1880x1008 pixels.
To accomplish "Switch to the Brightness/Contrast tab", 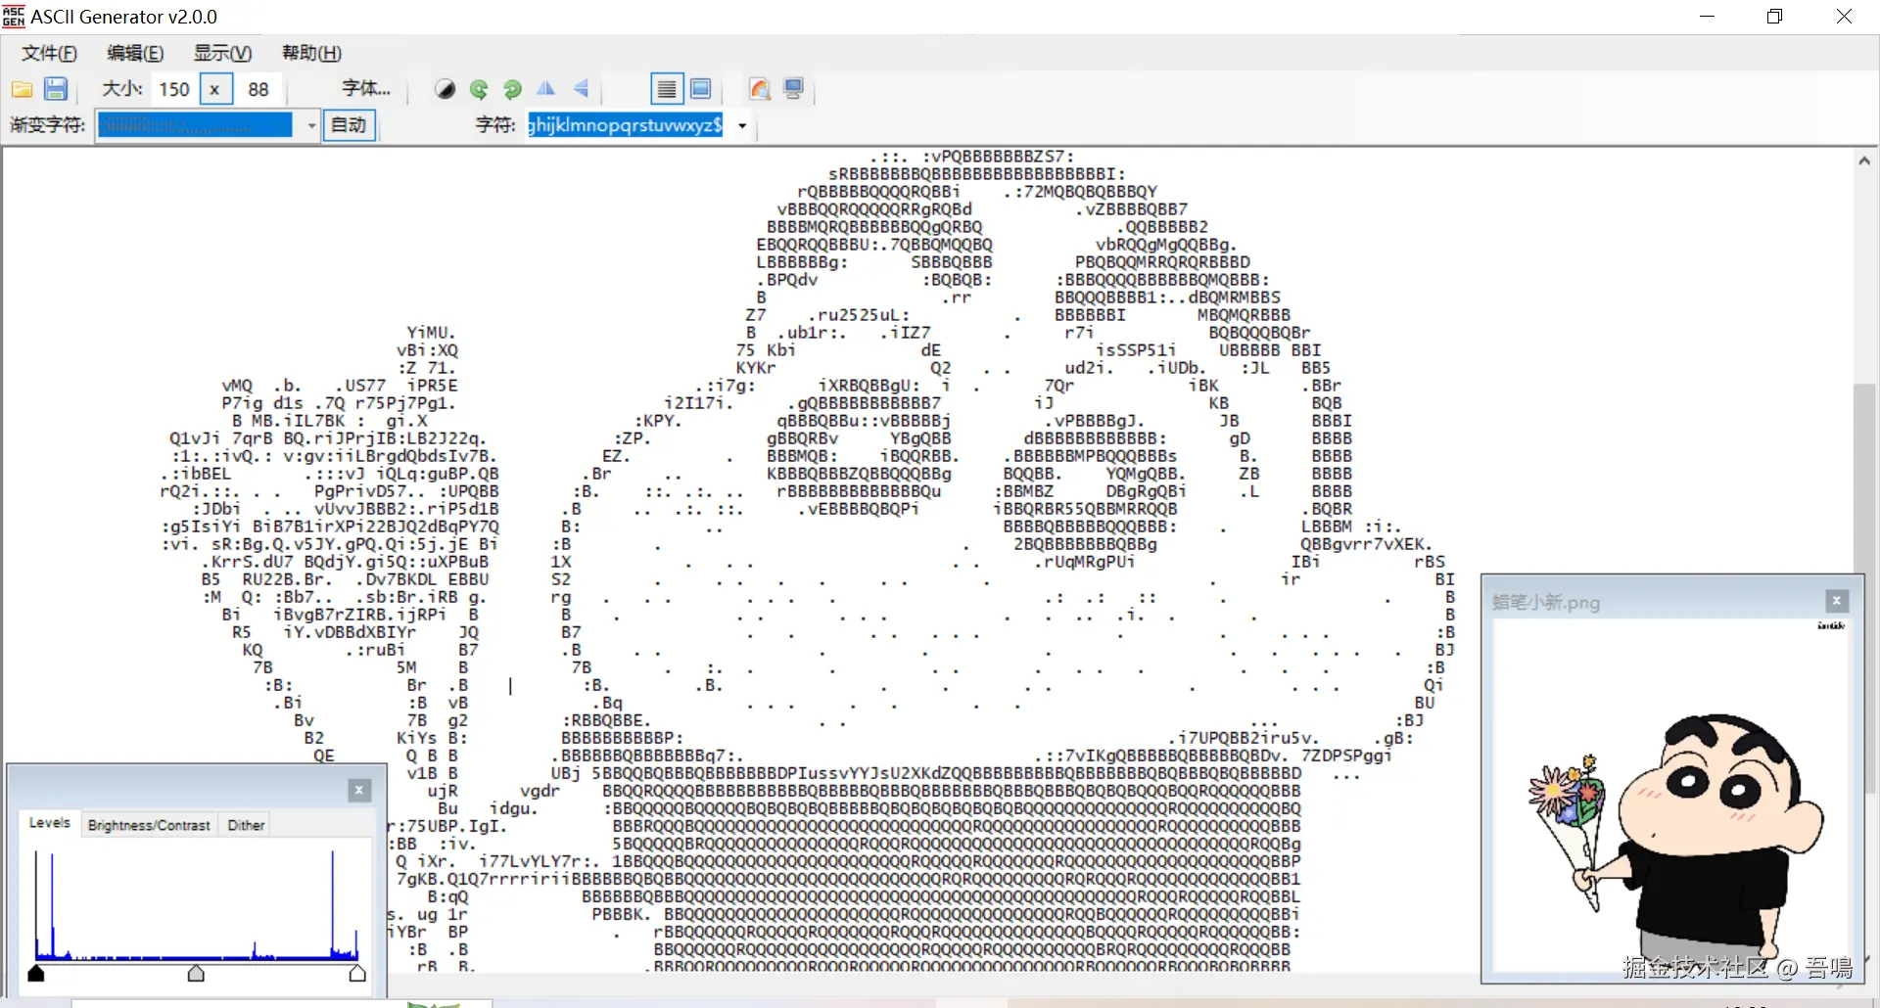I will click(149, 826).
